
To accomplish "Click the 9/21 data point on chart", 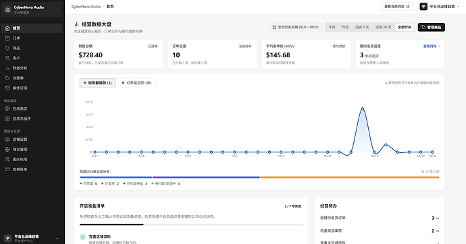I will tap(95, 152).
